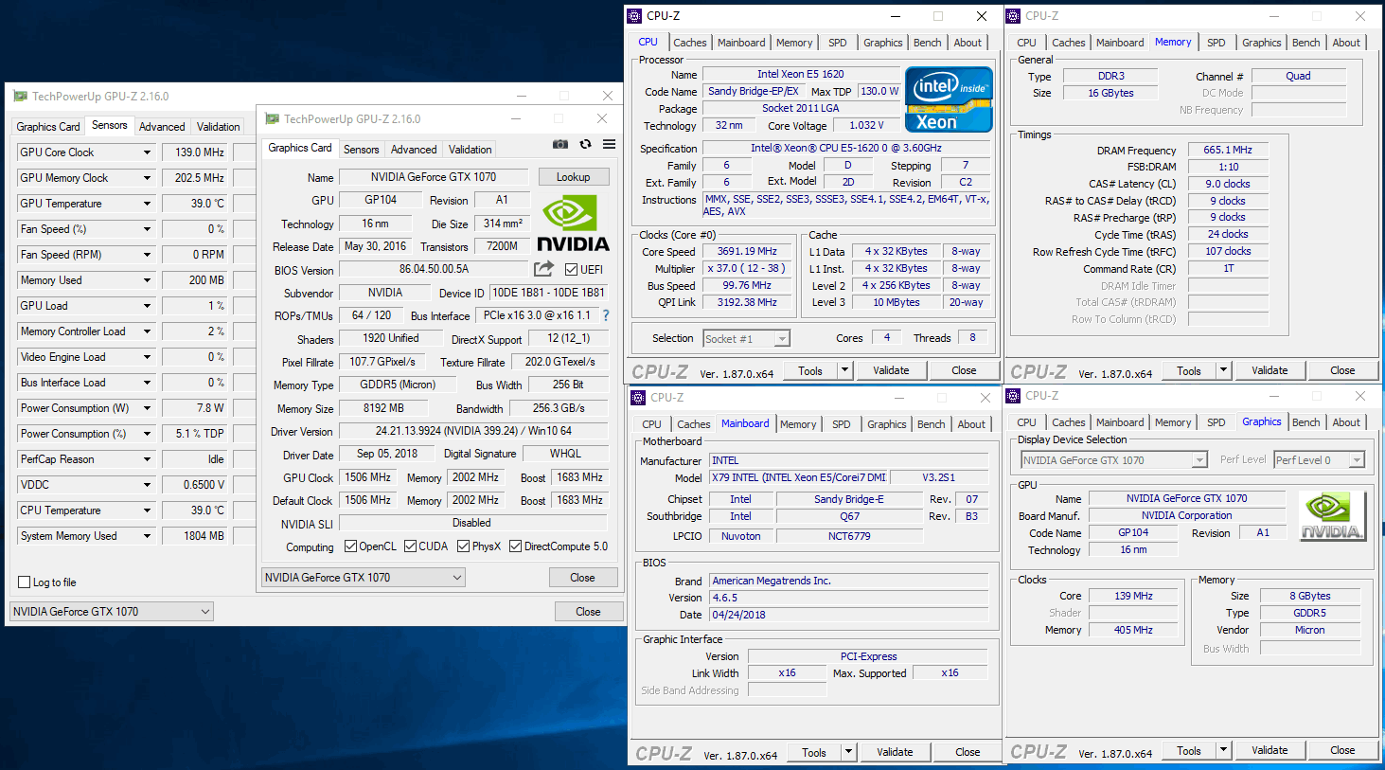The width and height of the screenshot is (1385, 770).
Task: Open the System Memory Used sensor dropdown
Action: pos(147,536)
